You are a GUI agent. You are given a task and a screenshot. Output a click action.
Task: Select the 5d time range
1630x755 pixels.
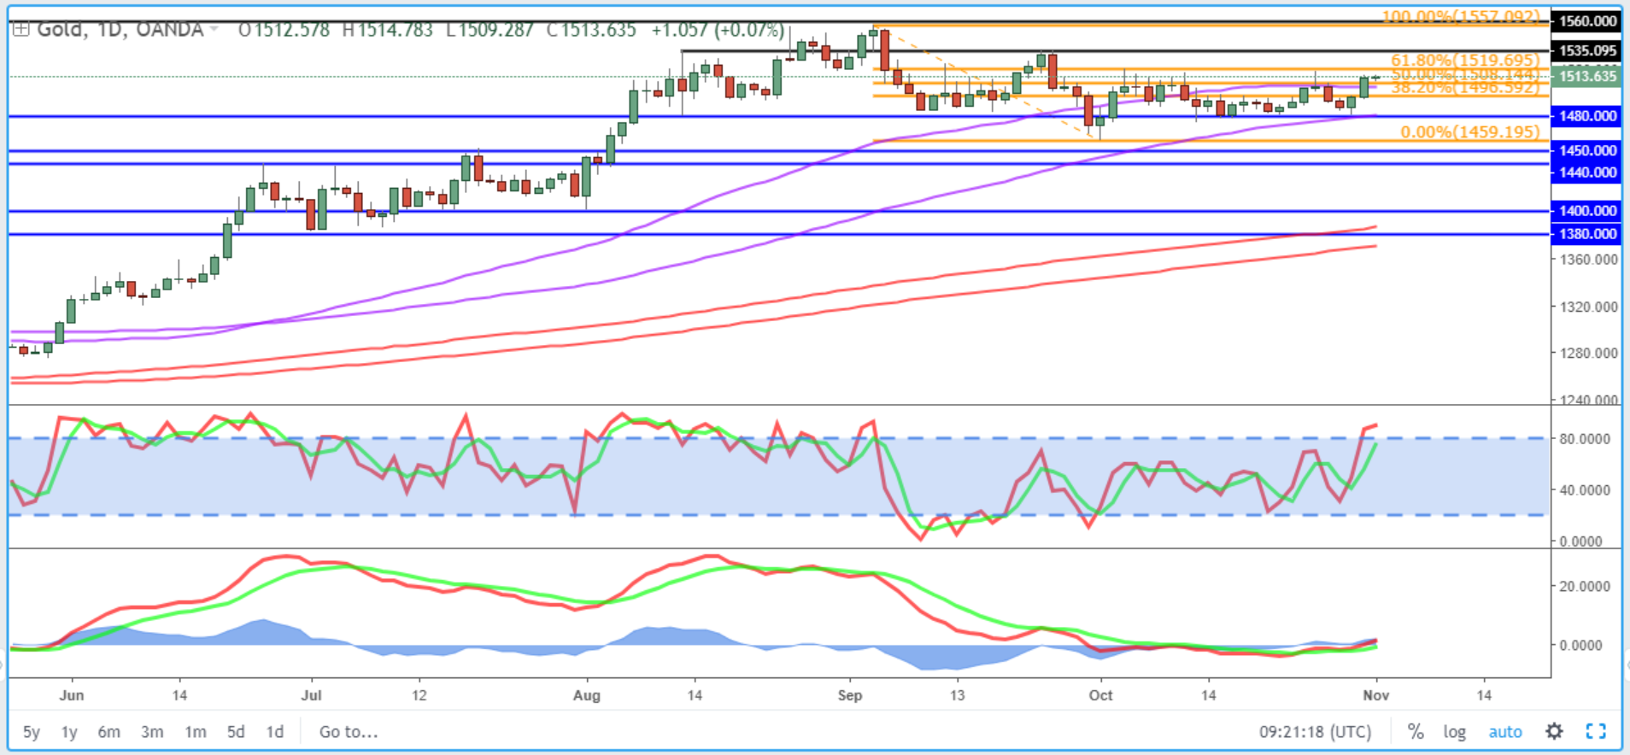click(x=236, y=732)
